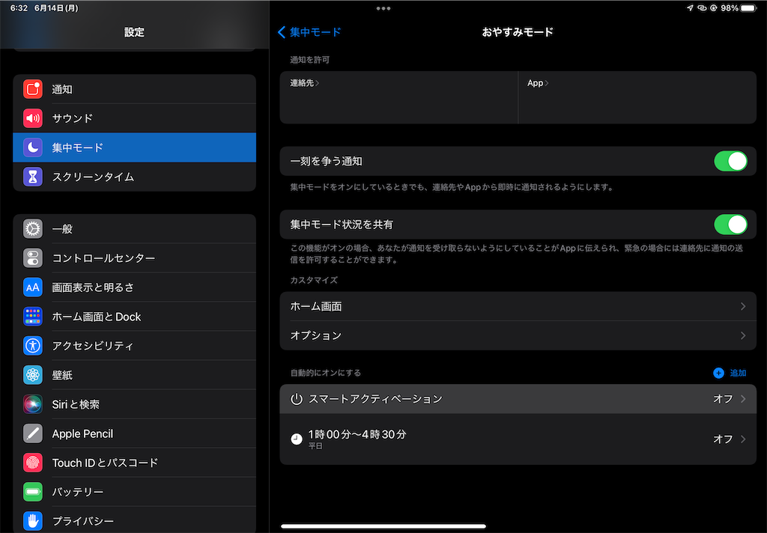
Task: Tap 追加 to add a schedule
Action: (x=738, y=373)
